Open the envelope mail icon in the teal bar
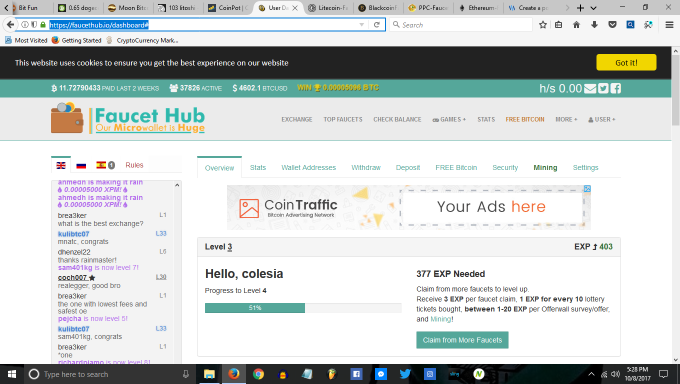 pos(590,88)
